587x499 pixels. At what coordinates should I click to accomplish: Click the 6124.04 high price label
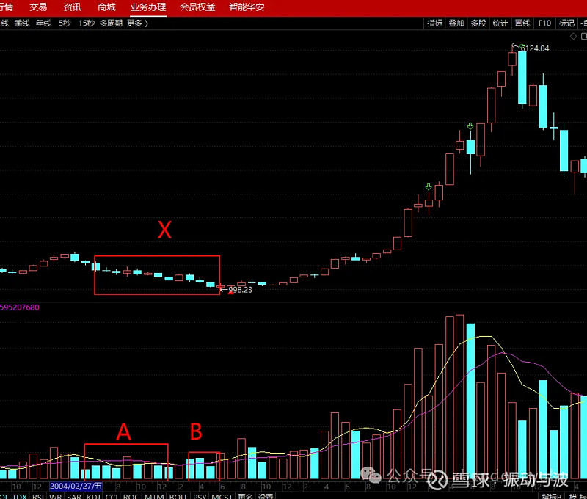tap(535, 48)
